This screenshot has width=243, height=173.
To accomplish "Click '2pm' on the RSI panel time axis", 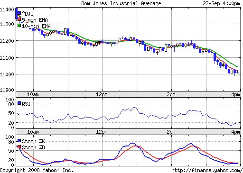I will pyautogui.click(x=171, y=132).
